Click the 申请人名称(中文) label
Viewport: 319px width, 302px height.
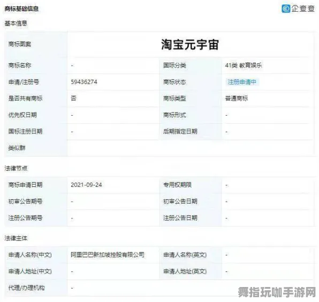pos(30,255)
